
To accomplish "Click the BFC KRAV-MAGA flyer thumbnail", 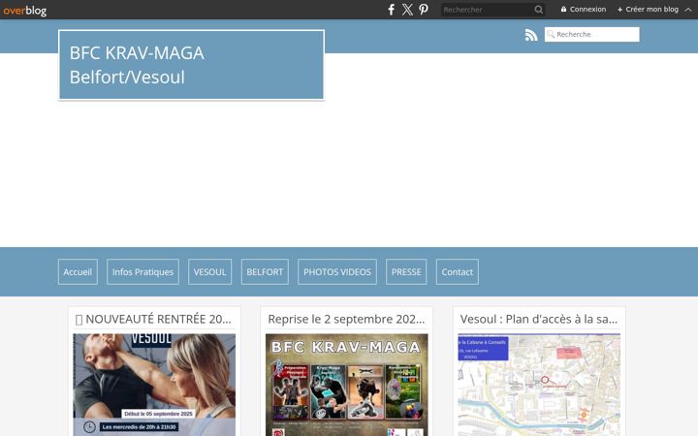I will point(346,385).
